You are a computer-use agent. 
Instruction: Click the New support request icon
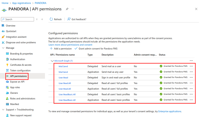(x=8, y=115)
